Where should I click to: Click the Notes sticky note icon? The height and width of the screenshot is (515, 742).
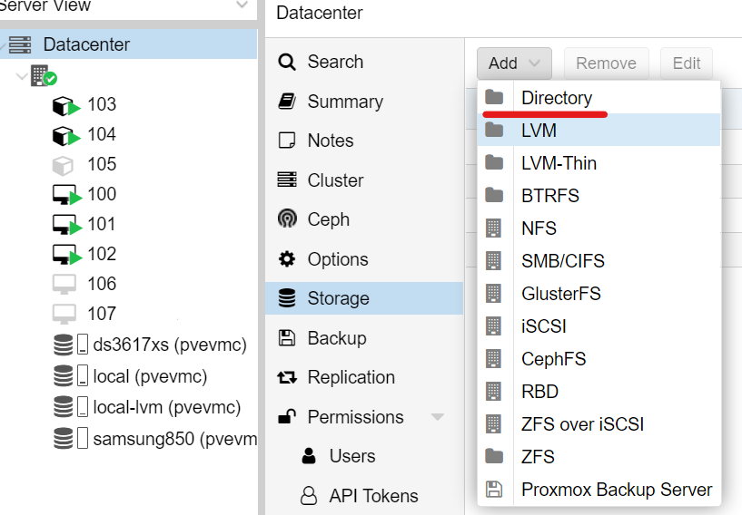287,141
